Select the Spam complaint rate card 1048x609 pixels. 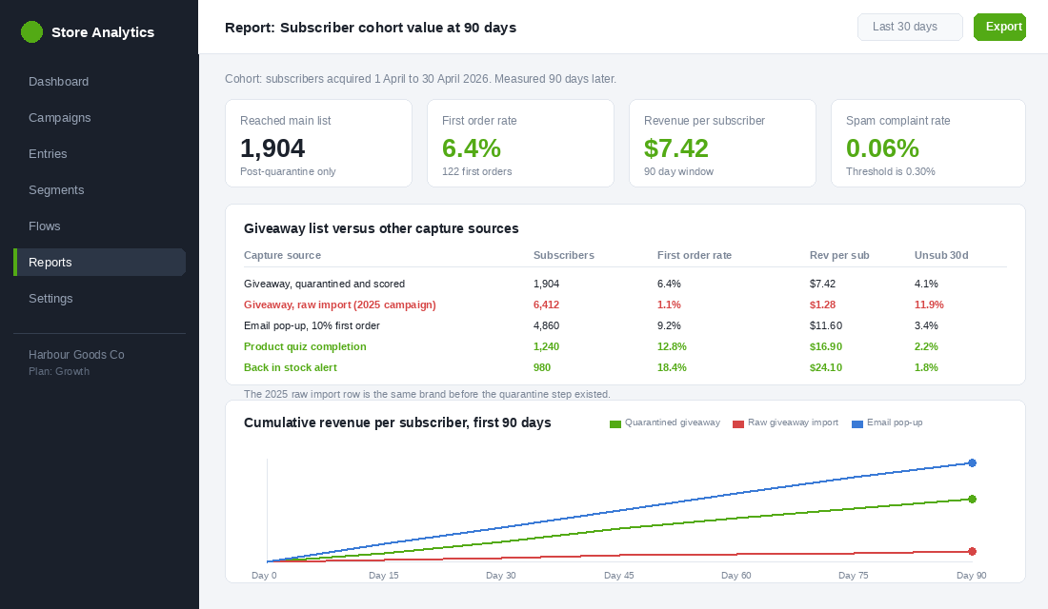click(x=928, y=143)
